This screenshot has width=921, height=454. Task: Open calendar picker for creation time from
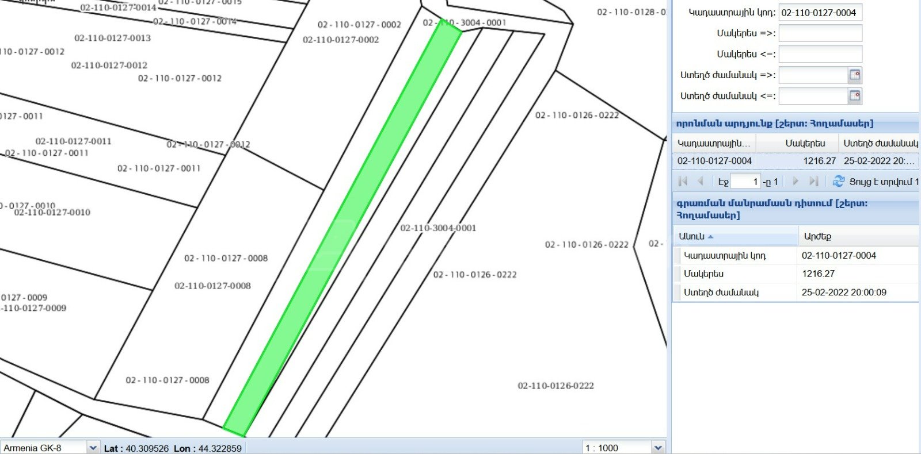pyautogui.click(x=855, y=75)
